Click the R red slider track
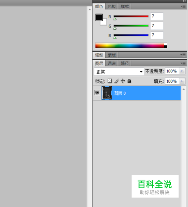The width and height of the screenshot is (188, 207). pyautogui.click(x=131, y=16)
